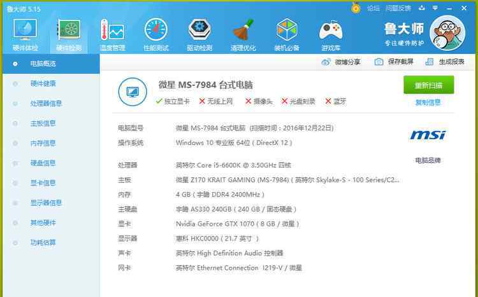Select 处理器信息 in the sidebar

(x=46, y=104)
